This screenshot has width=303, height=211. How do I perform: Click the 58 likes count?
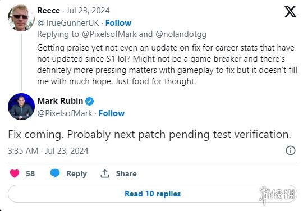pyautogui.click(x=30, y=173)
